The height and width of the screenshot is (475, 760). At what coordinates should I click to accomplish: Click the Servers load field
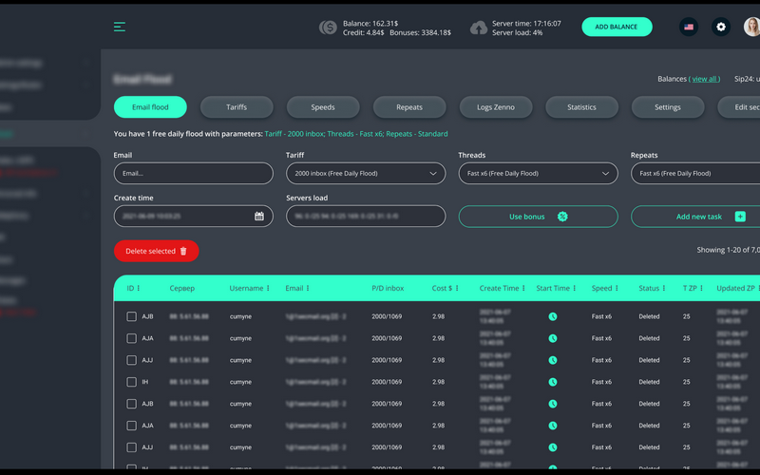[366, 217]
